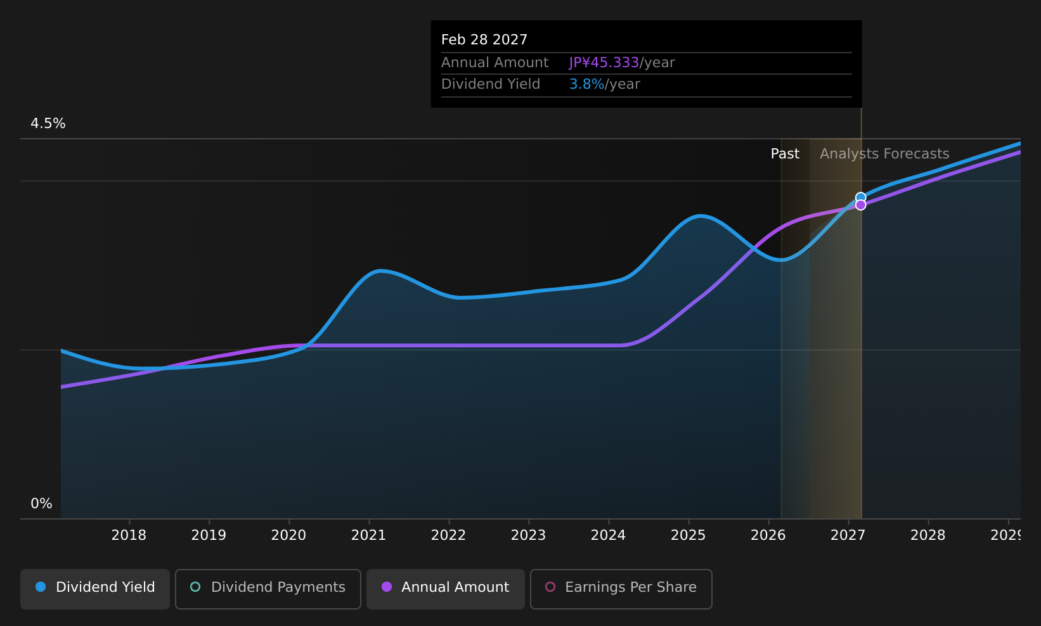Click the pink Earnings Per Share circle
1041x626 pixels.
(550, 587)
